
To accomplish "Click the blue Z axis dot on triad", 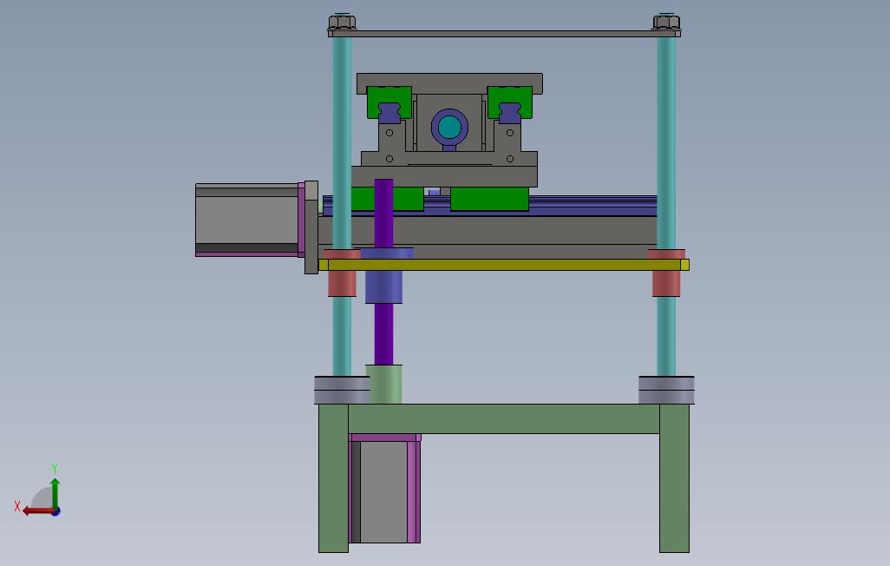I will pyautogui.click(x=56, y=512).
